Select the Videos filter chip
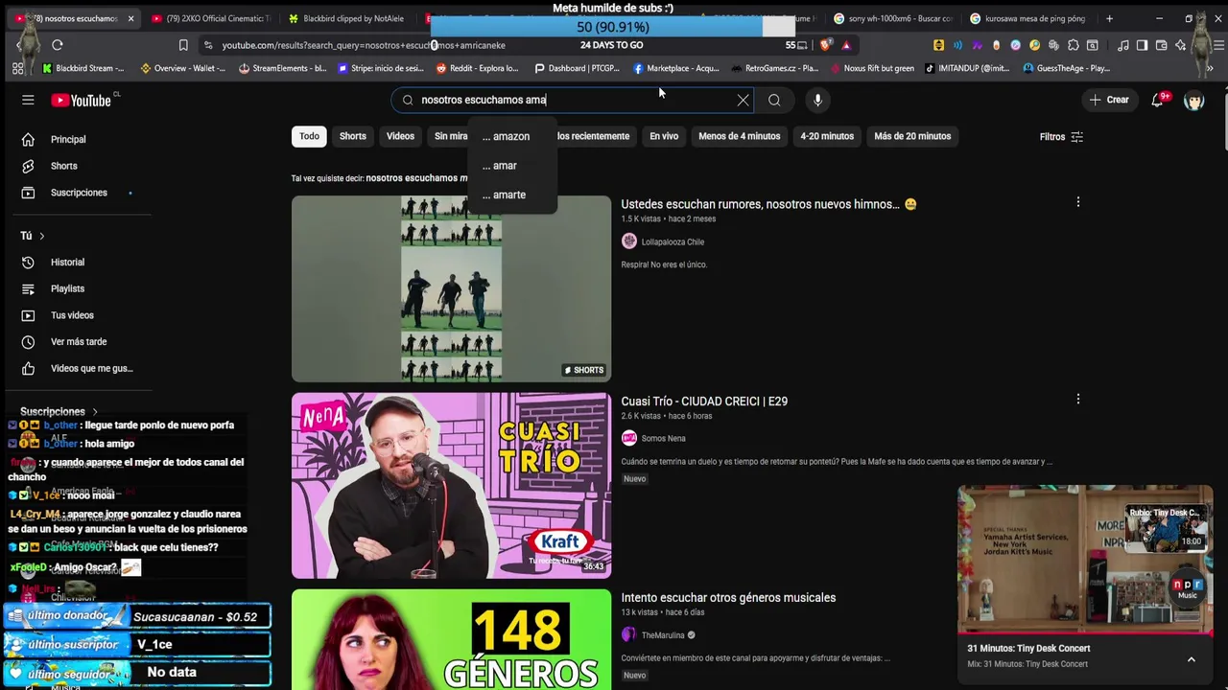The image size is (1228, 690). (400, 136)
